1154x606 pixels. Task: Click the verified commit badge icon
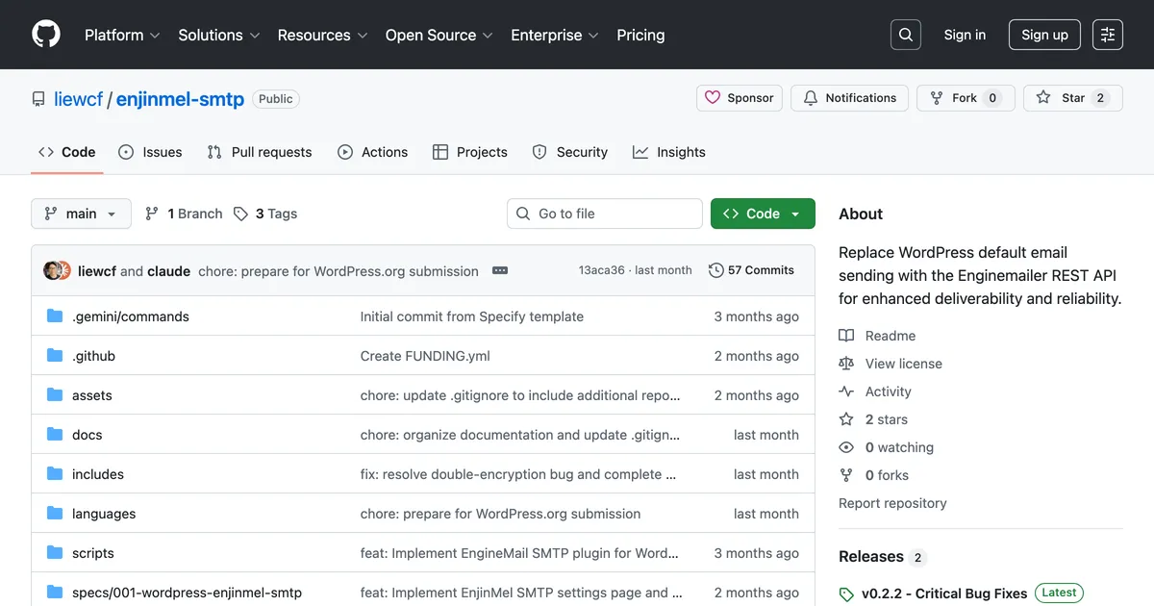point(499,270)
